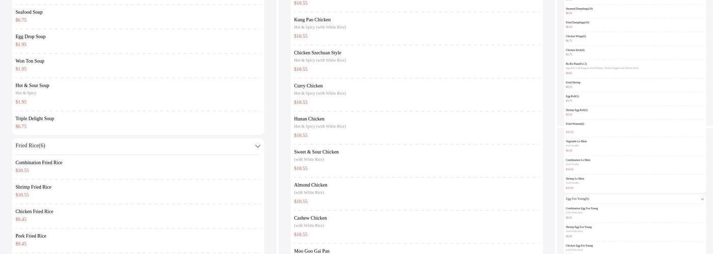This screenshot has width=713, height=254.
Task: Choose Shrimp Fried Rice
Action: click(138, 191)
